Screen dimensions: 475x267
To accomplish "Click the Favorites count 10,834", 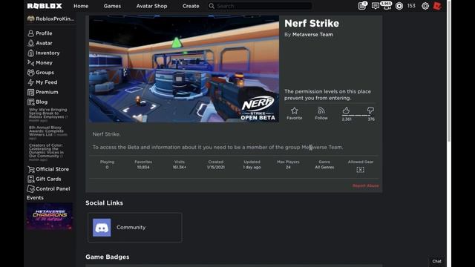I will tap(143, 168).
